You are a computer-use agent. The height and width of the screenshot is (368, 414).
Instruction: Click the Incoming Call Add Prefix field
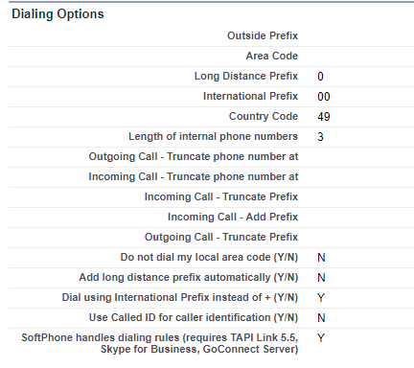click(362, 218)
